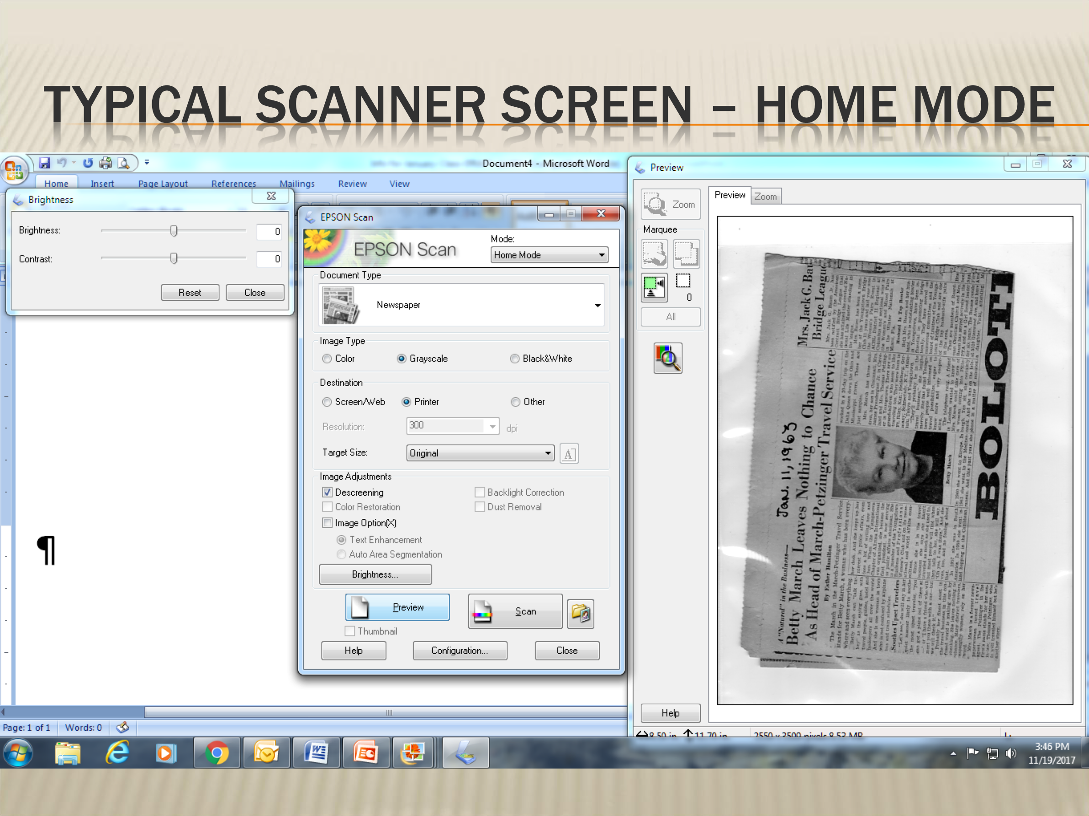
Task: Choose Other destination
Action: pos(515,402)
